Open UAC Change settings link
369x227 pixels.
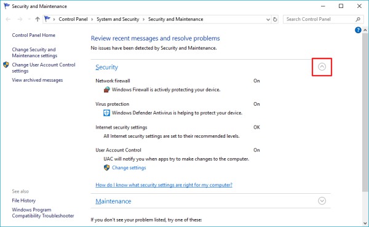pos(129,168)
